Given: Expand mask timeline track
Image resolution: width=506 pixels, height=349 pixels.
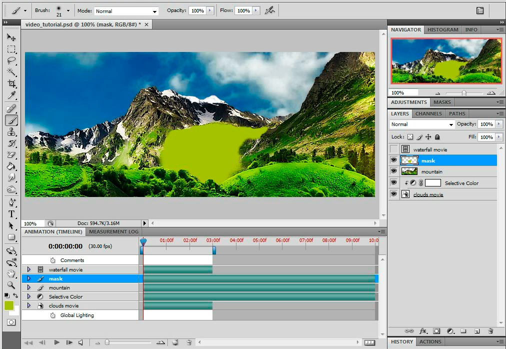Looking at the screenshot, I should [x=29, y=278].
